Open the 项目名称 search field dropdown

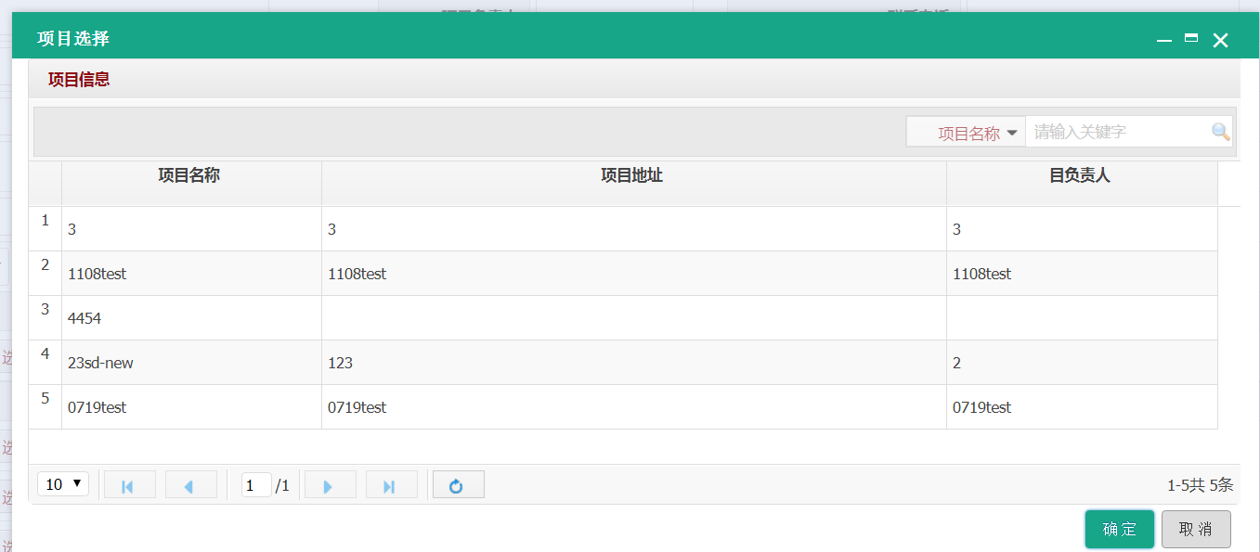[966, 132]
